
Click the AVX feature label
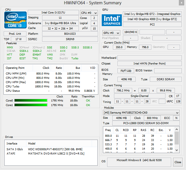[63, 51]
